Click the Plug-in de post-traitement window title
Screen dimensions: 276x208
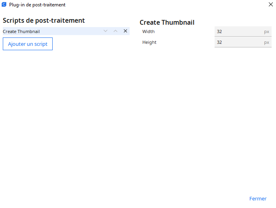click(x=37, y=5)
